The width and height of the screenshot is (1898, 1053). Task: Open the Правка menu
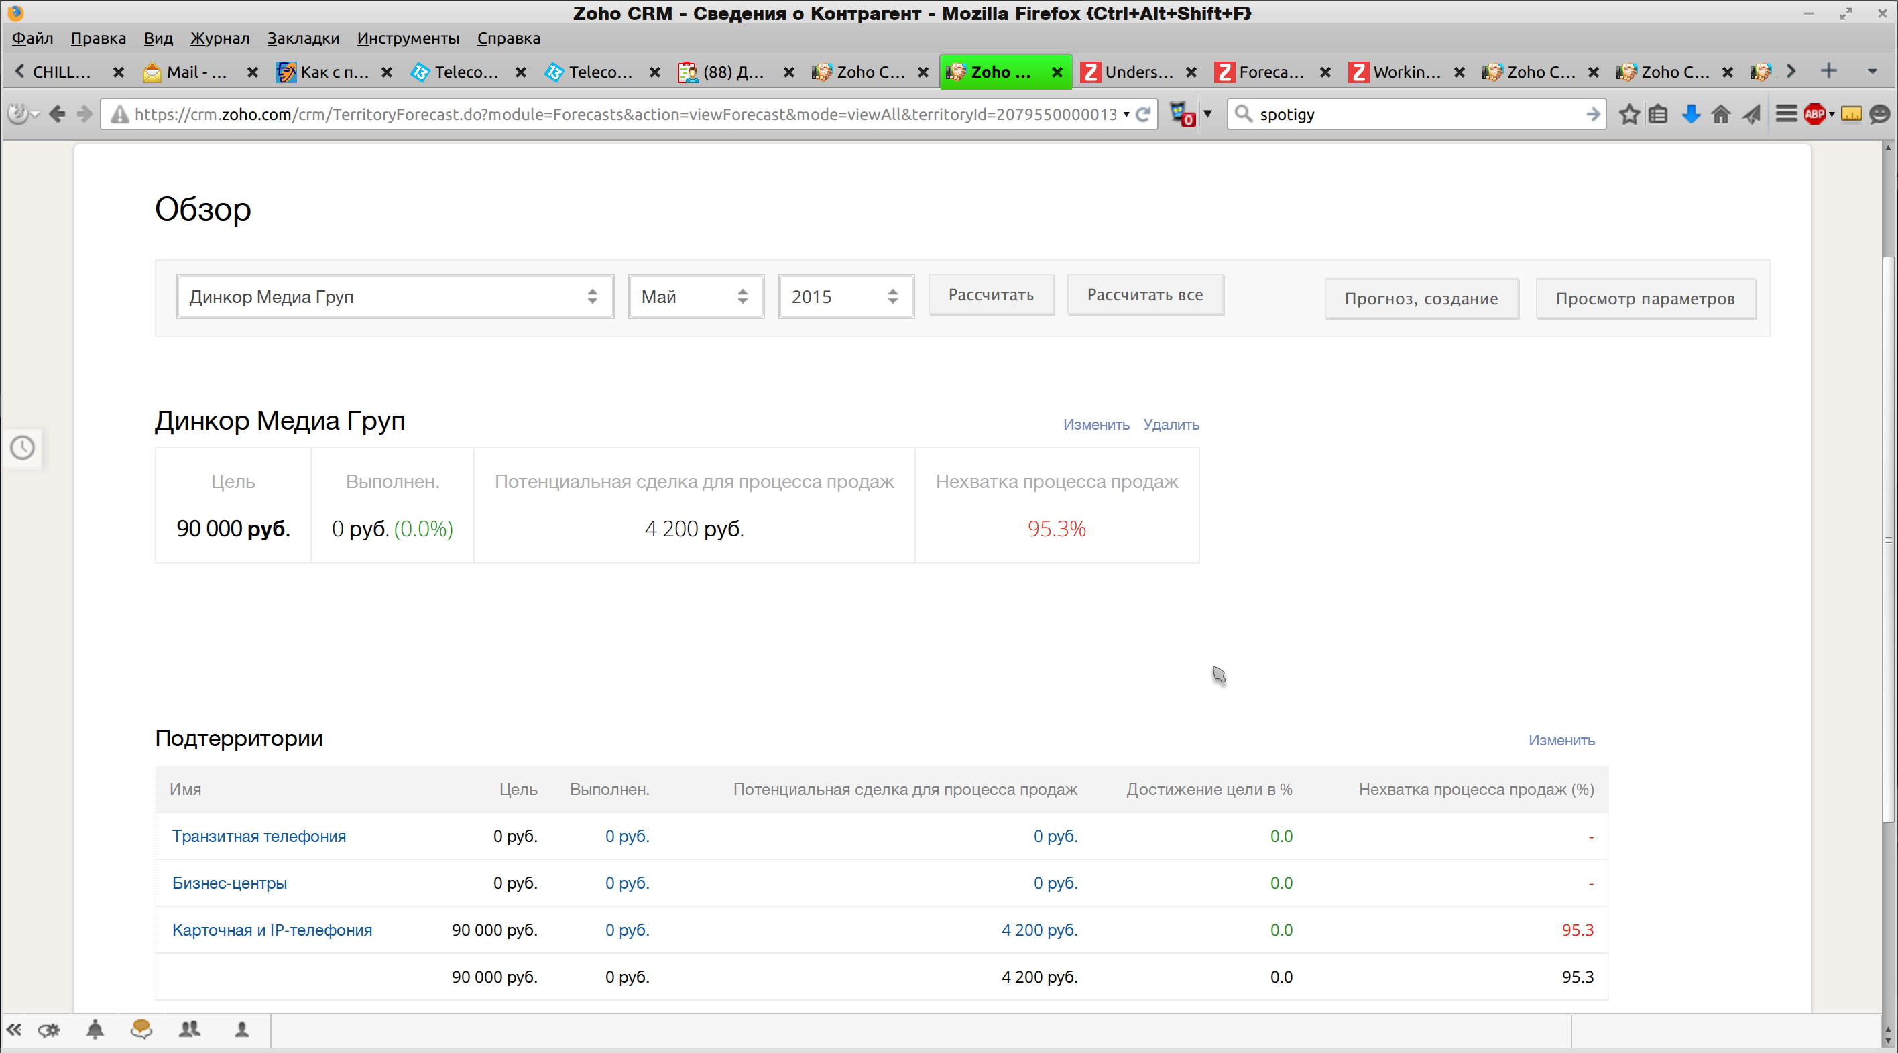[x=98, y=38]
